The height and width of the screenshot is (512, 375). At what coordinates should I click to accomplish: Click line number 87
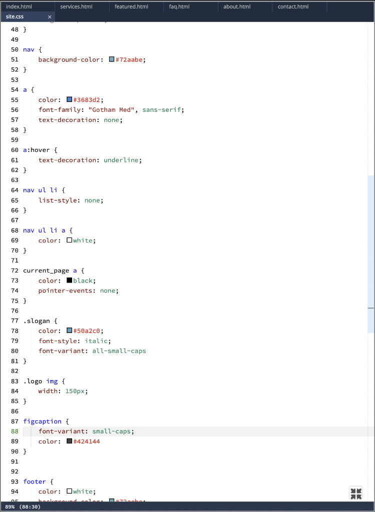(x=15, y=421)
